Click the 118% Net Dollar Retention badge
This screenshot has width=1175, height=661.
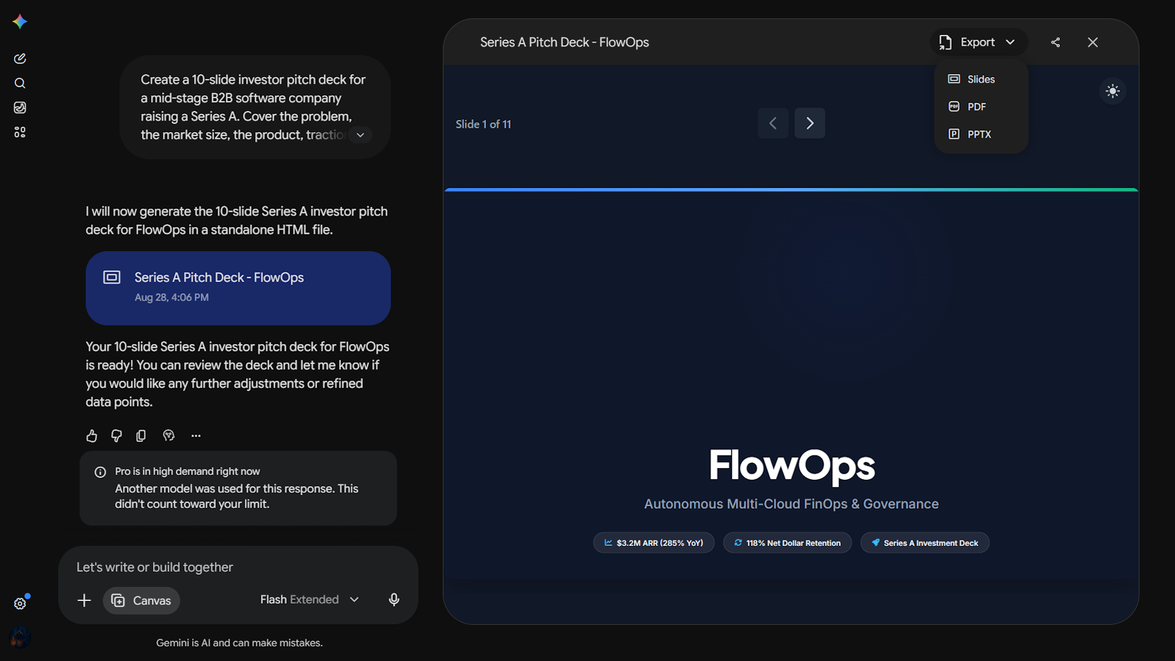click(x=788, y=543)
